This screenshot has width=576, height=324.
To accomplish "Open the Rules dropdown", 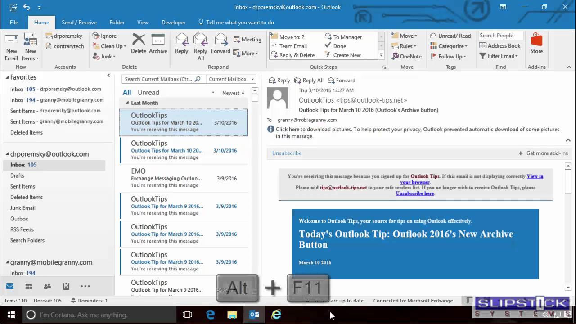I will tap(404, 46).
